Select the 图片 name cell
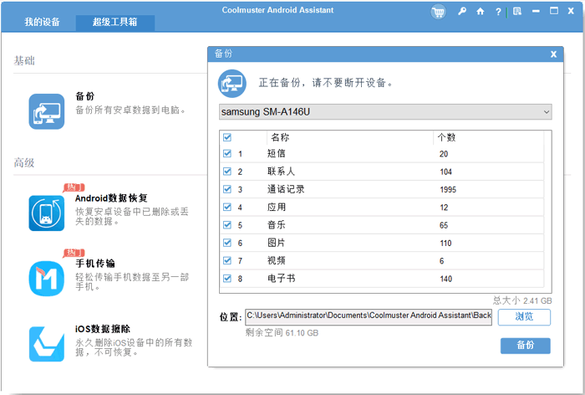This screenshot has width=585, height=395. pyautogui.click(x=277, y=243)
